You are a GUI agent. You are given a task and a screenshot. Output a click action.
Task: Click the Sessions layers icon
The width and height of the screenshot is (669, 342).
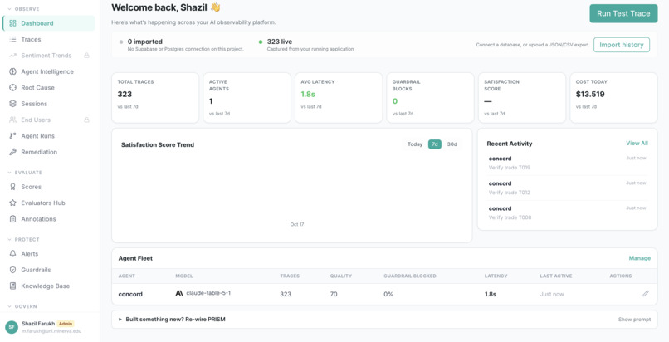coord(12,104)
